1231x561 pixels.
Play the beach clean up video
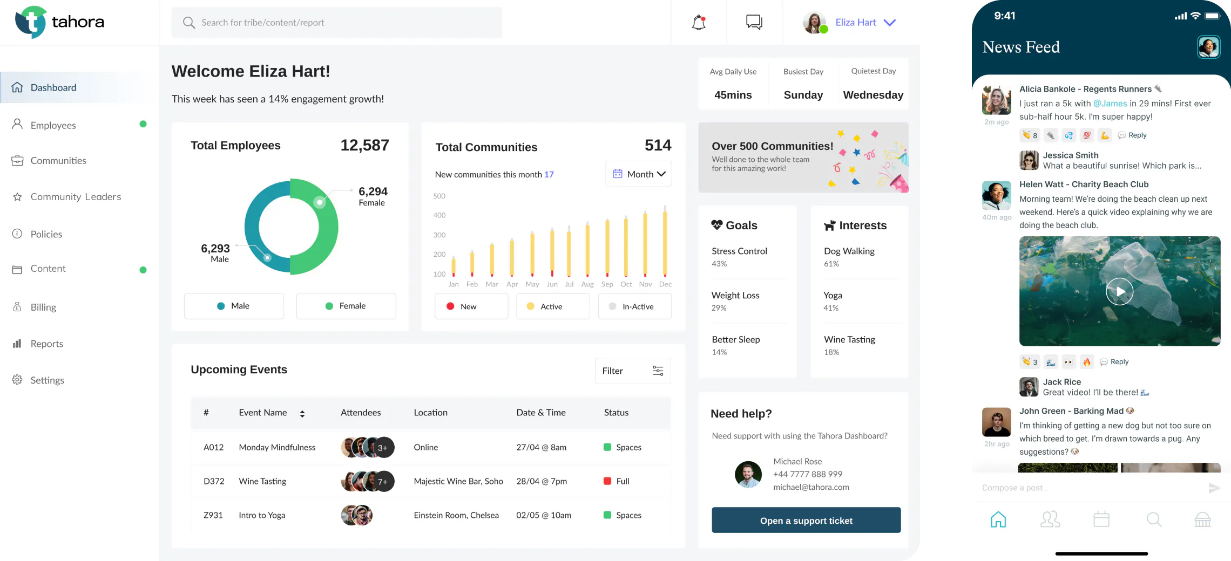pos(1119,291)
